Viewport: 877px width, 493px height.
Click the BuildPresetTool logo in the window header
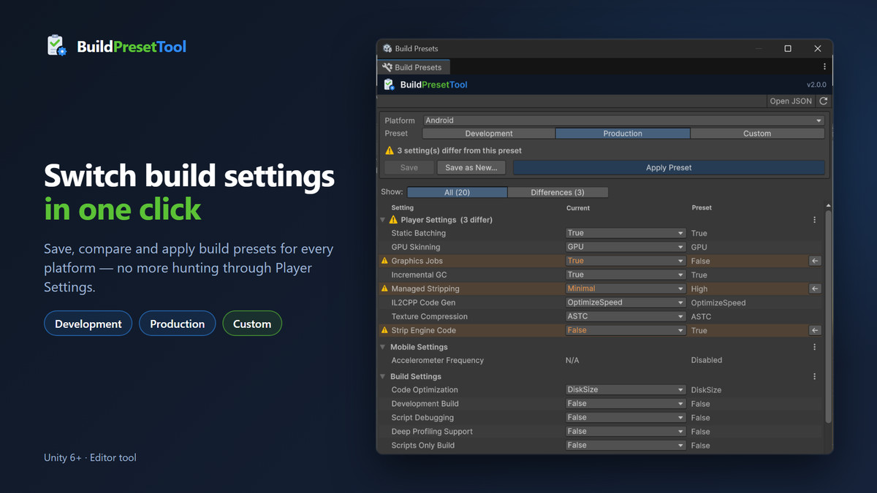tap(390, 85)
